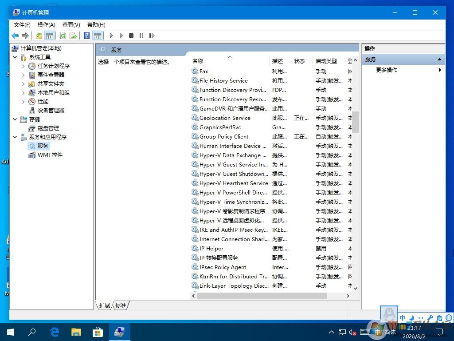Click the show action pane toolbar icon
Viewport: 454px width, 341px height.
pos(98,36)
